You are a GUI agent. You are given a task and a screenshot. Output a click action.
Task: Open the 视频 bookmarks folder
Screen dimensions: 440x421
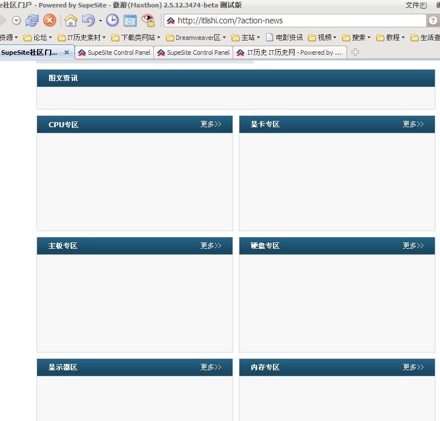322,37
